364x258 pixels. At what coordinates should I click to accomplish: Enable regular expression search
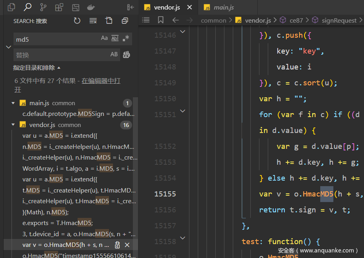point(126,39)
